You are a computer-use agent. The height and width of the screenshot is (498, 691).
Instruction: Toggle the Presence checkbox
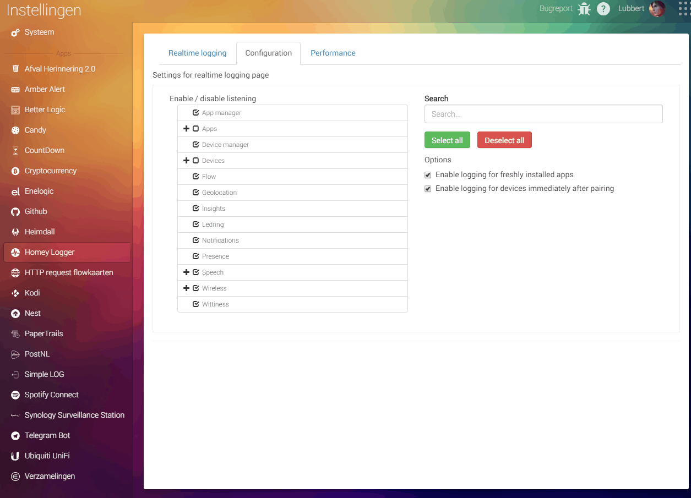[196, 256]
